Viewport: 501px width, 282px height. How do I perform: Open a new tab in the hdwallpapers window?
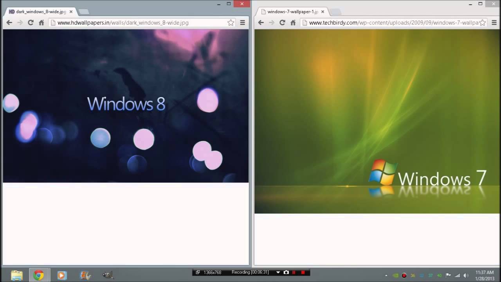[x=84, y=12]
